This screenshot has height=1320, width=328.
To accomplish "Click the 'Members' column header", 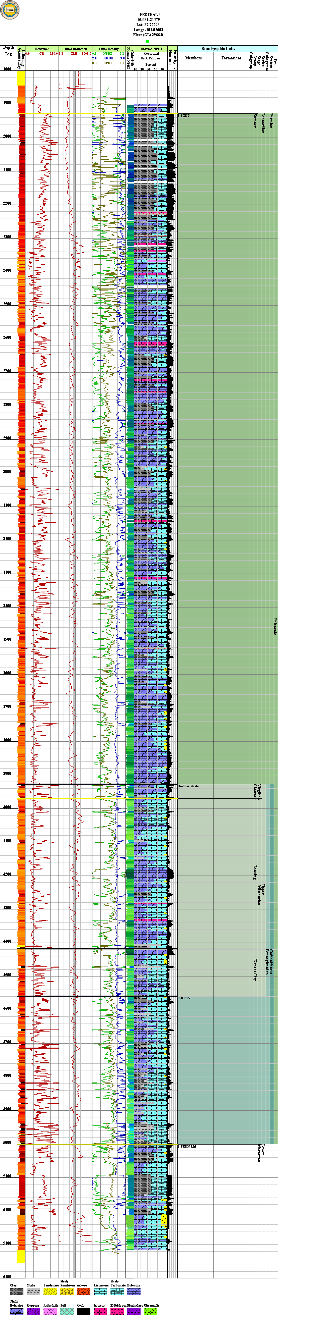I will 194,58.
